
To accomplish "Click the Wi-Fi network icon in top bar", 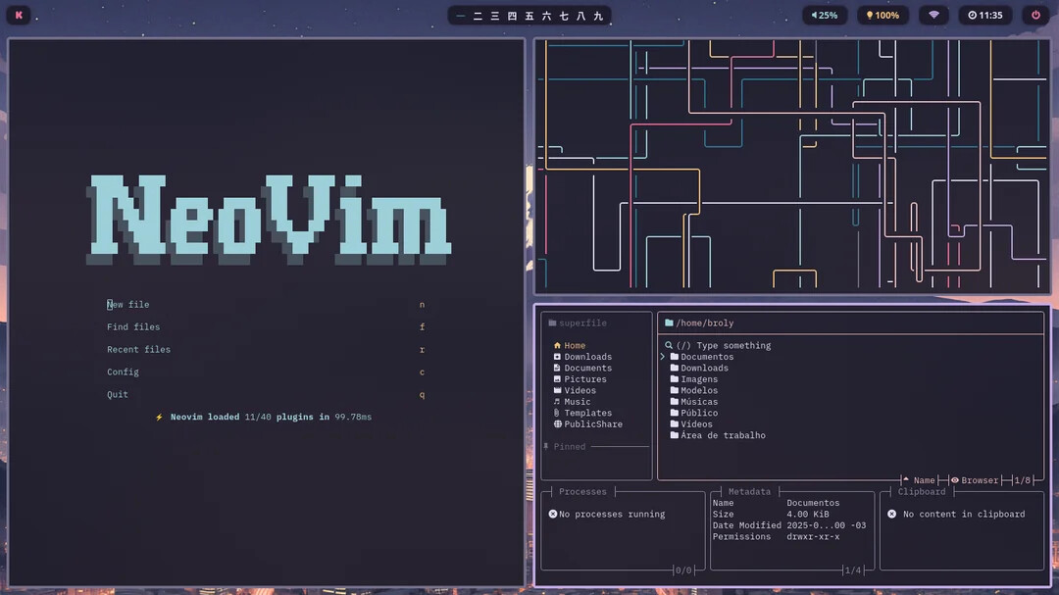I will coord(933,16).
